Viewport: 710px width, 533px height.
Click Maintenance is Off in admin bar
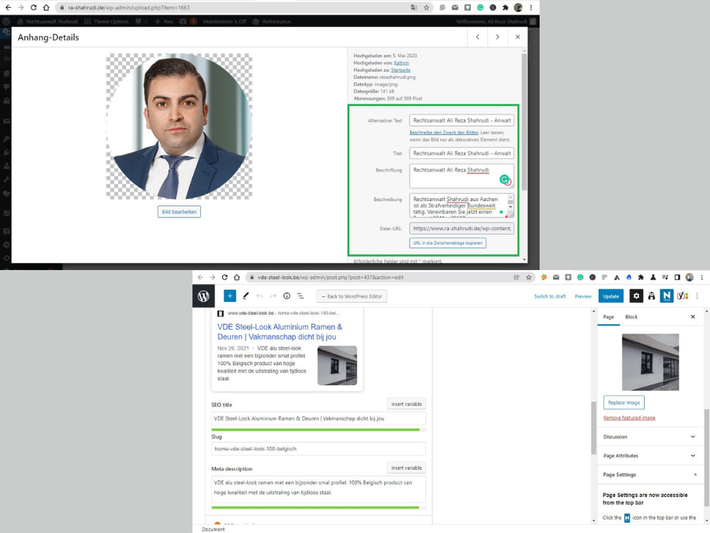point(224,21)
